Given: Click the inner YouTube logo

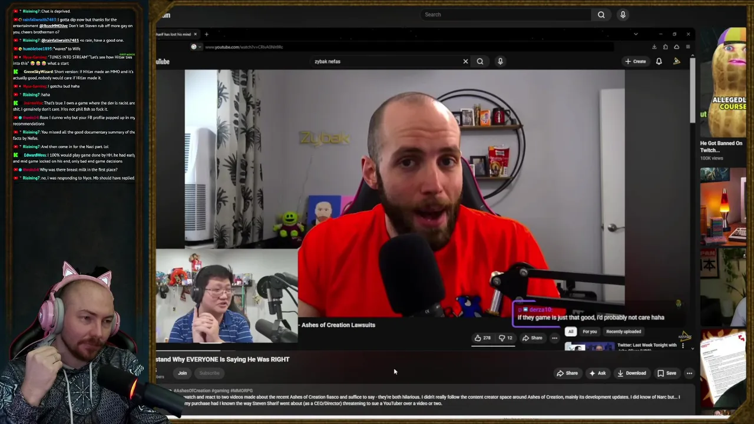Looking at the screenshot, I should (163, 61).
